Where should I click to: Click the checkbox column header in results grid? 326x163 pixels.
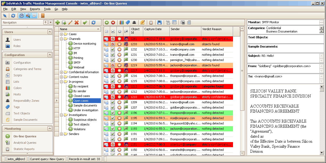point(113,31)
